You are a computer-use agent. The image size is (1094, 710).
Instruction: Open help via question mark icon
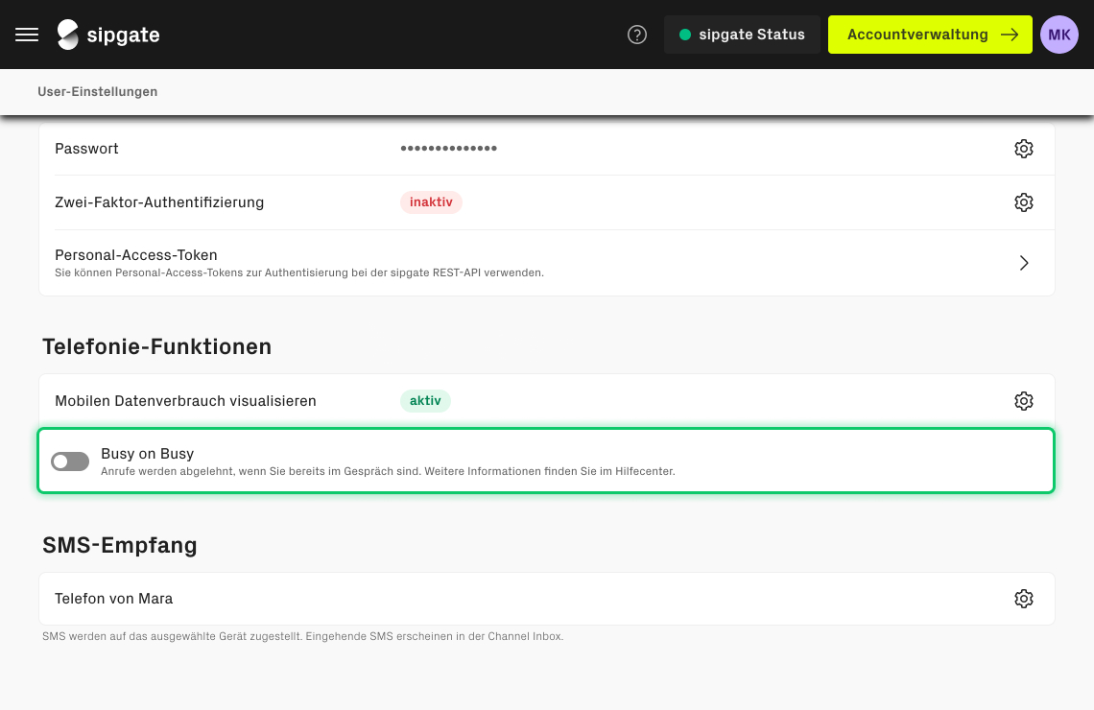637,35
